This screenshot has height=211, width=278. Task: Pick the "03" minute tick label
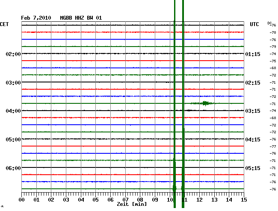click(x=66, y=199)
